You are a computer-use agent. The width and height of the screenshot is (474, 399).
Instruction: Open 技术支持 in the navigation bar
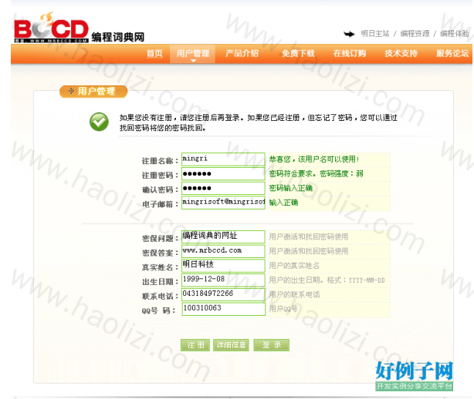click(401, 53)
